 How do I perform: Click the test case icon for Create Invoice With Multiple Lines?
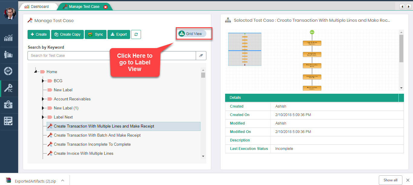click(50, 153)
